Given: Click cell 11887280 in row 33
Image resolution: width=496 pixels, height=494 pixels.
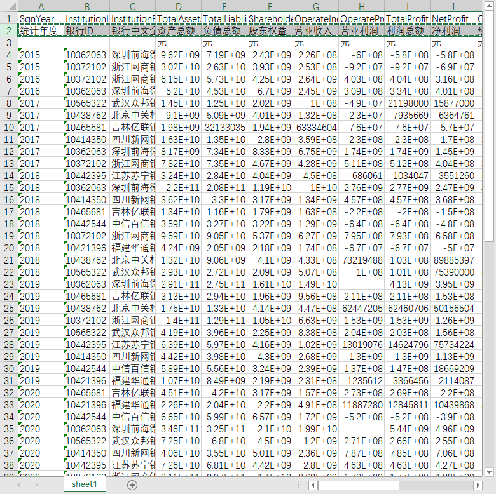Looking at the screenshot, I should click(x=362, y=404).
